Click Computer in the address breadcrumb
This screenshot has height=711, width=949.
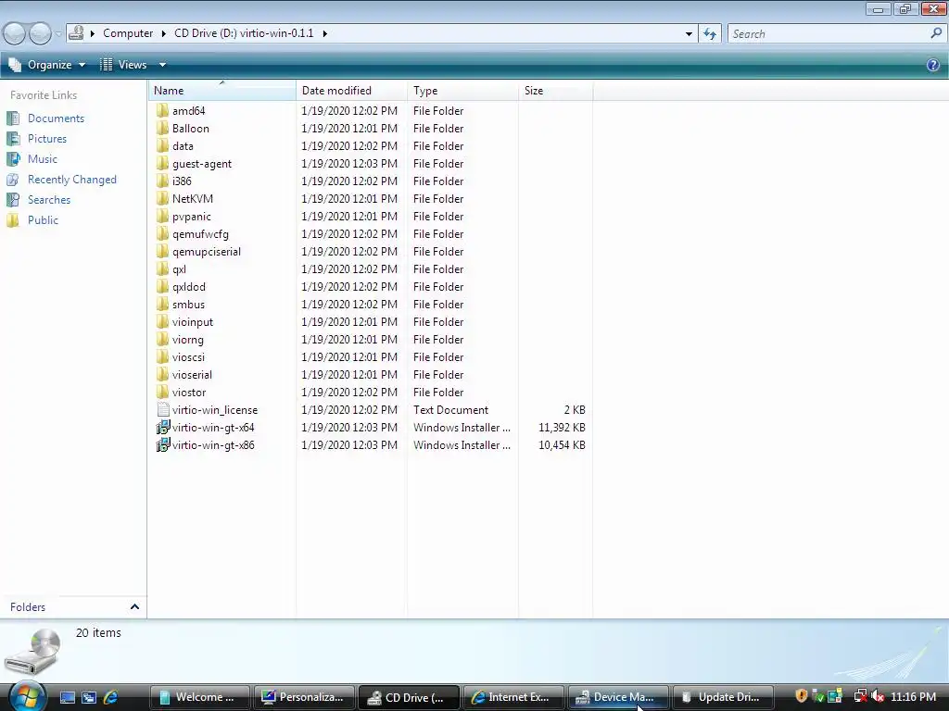point(128,33)
